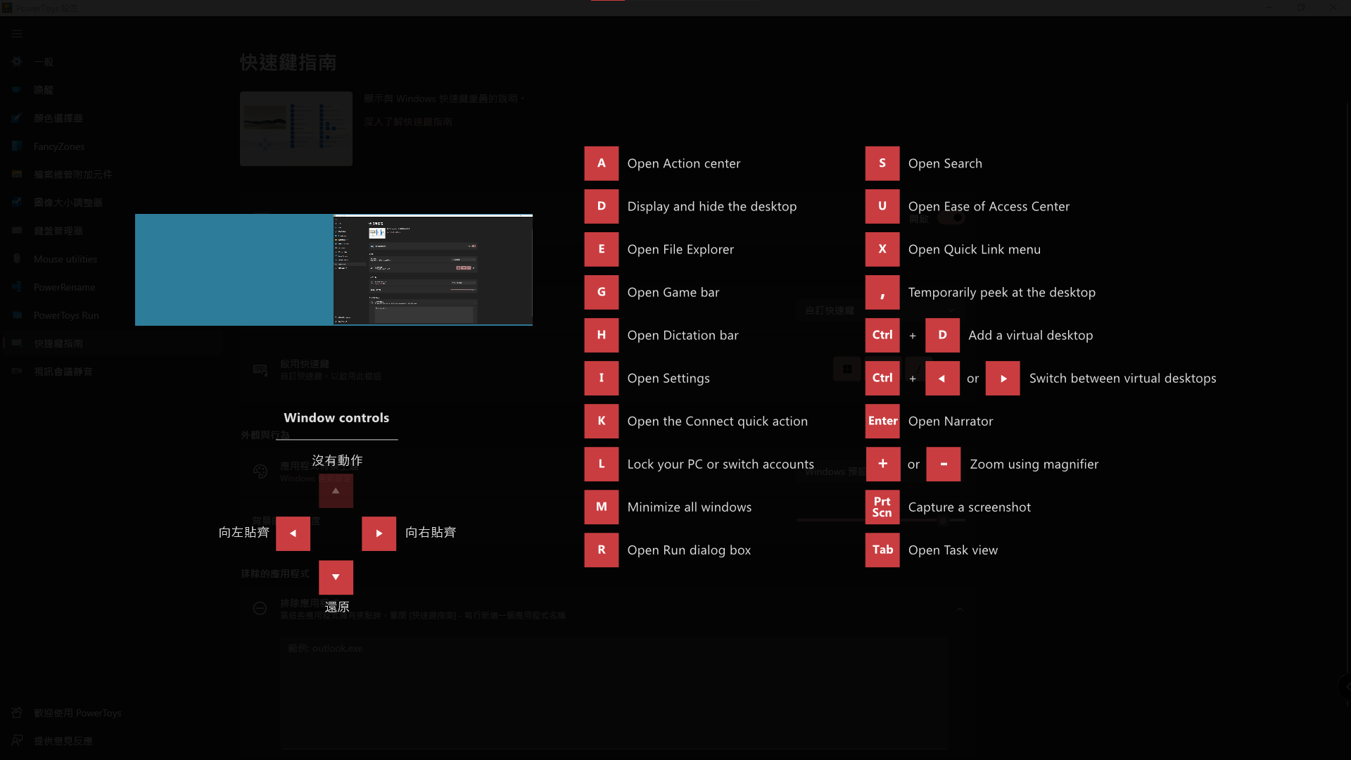Click the D key tile beside Display and hide the desktop
Viewport: 1351px width, 760px height.
(601, 206)
